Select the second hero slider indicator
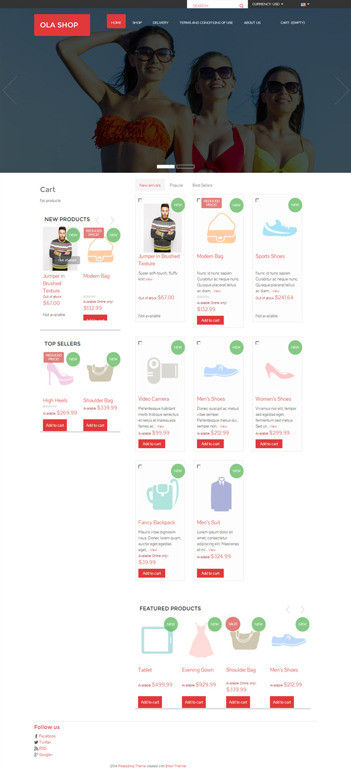Image resolution: width=351 pixels, height=774 pixels. coord(185,166)
